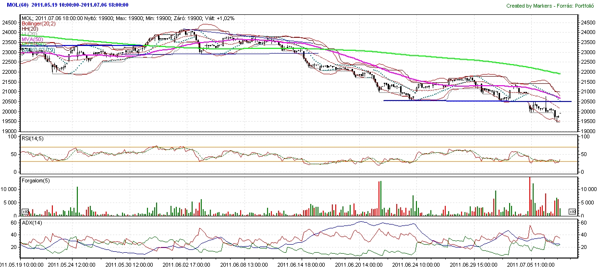
Task: Click the tallest red volume bar
Action: (x=530, y=196)
